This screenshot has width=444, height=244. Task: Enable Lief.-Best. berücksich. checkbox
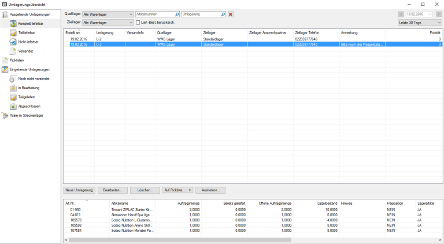(138, 22)
